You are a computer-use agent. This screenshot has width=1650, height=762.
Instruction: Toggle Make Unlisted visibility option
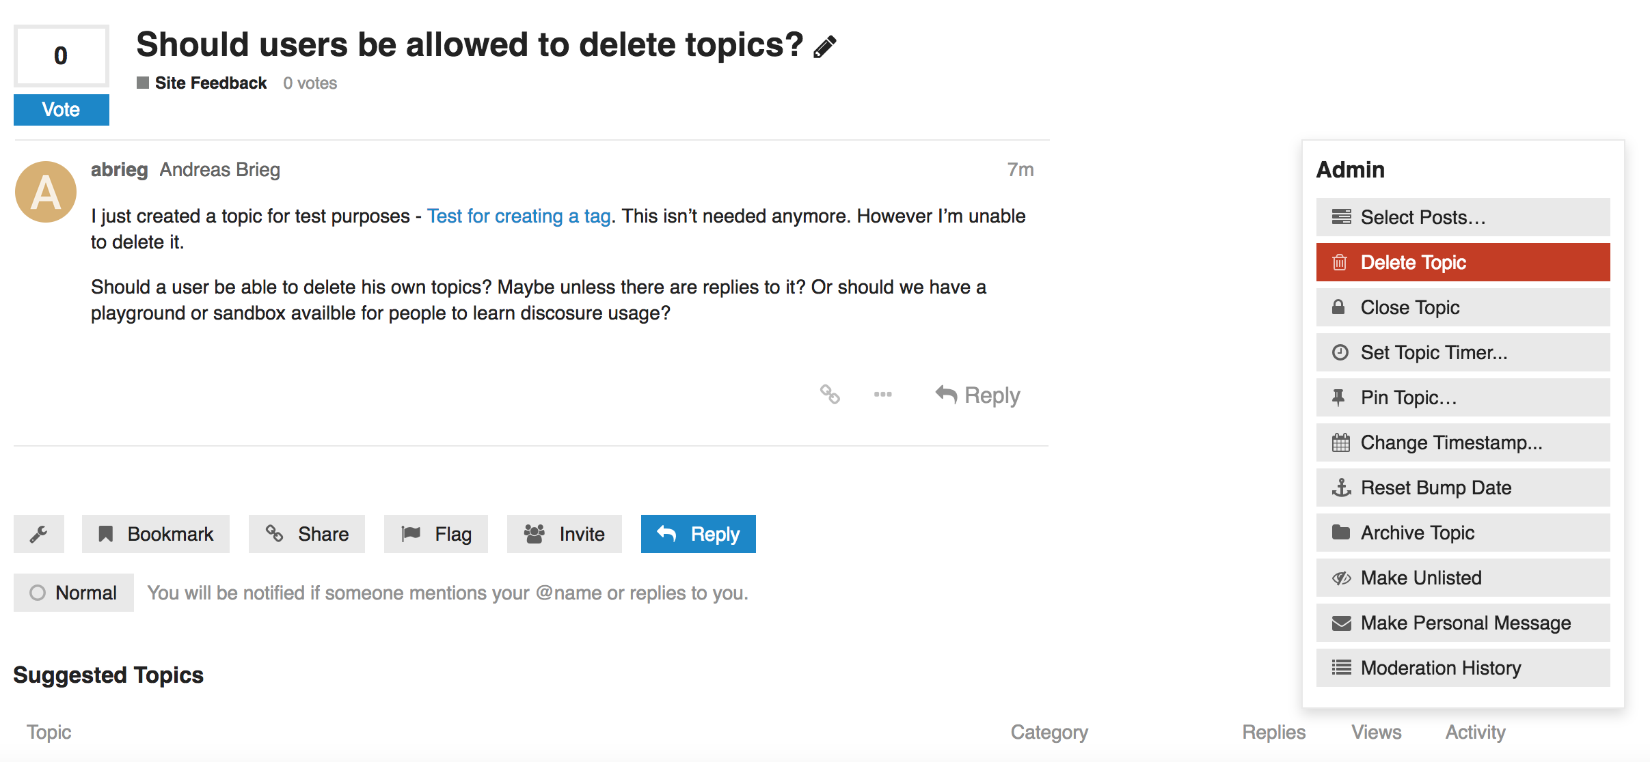point(1463,578)
